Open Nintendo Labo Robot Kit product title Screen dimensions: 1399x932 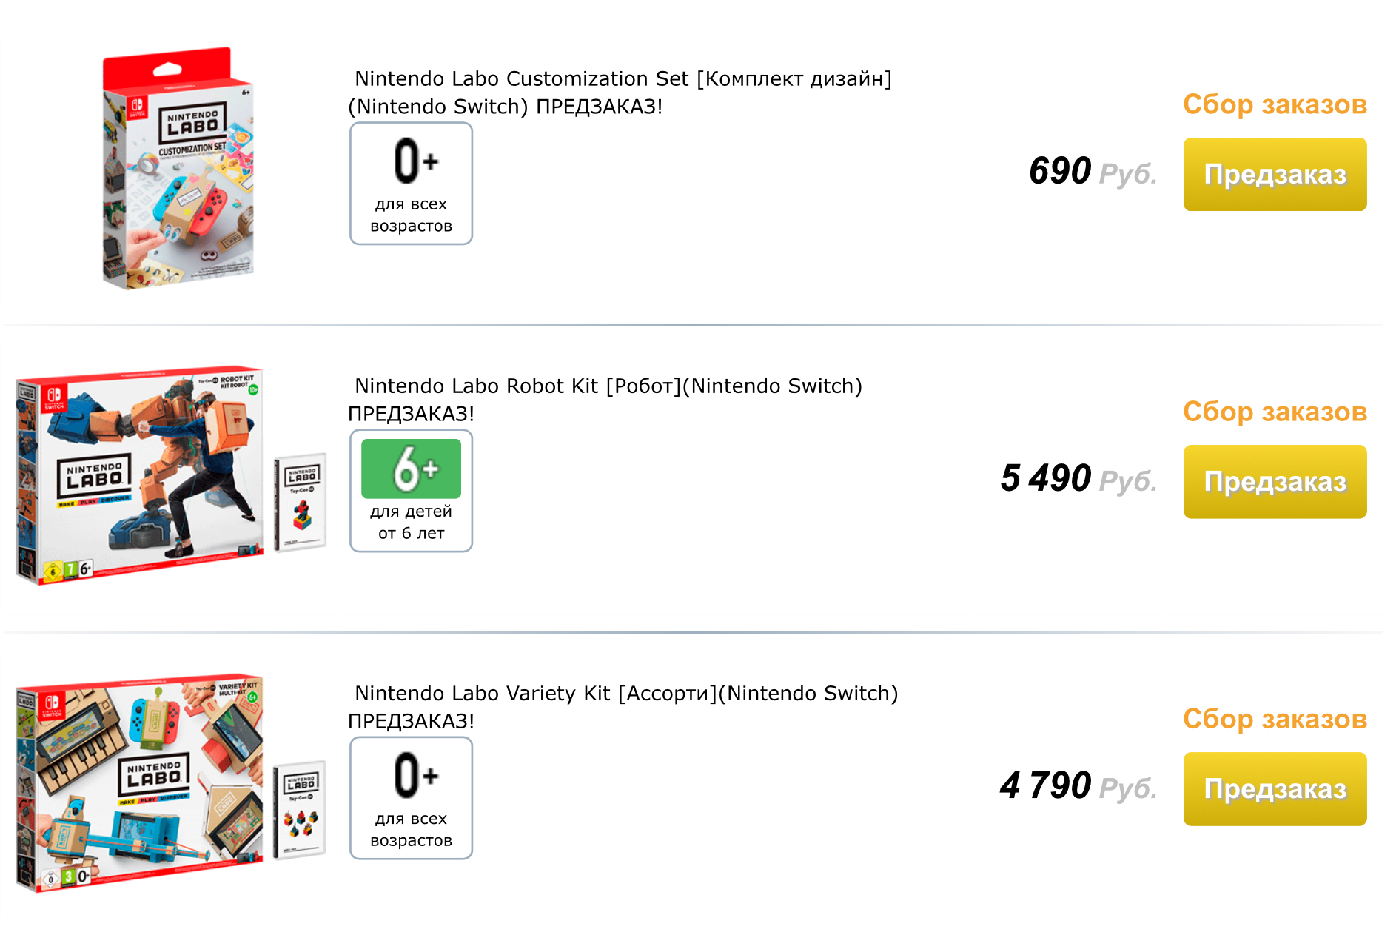pos(605,400)
